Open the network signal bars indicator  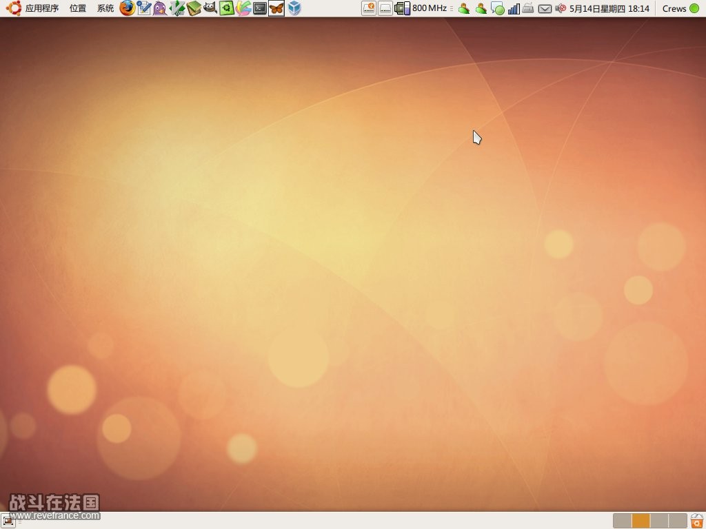point(514,8)
